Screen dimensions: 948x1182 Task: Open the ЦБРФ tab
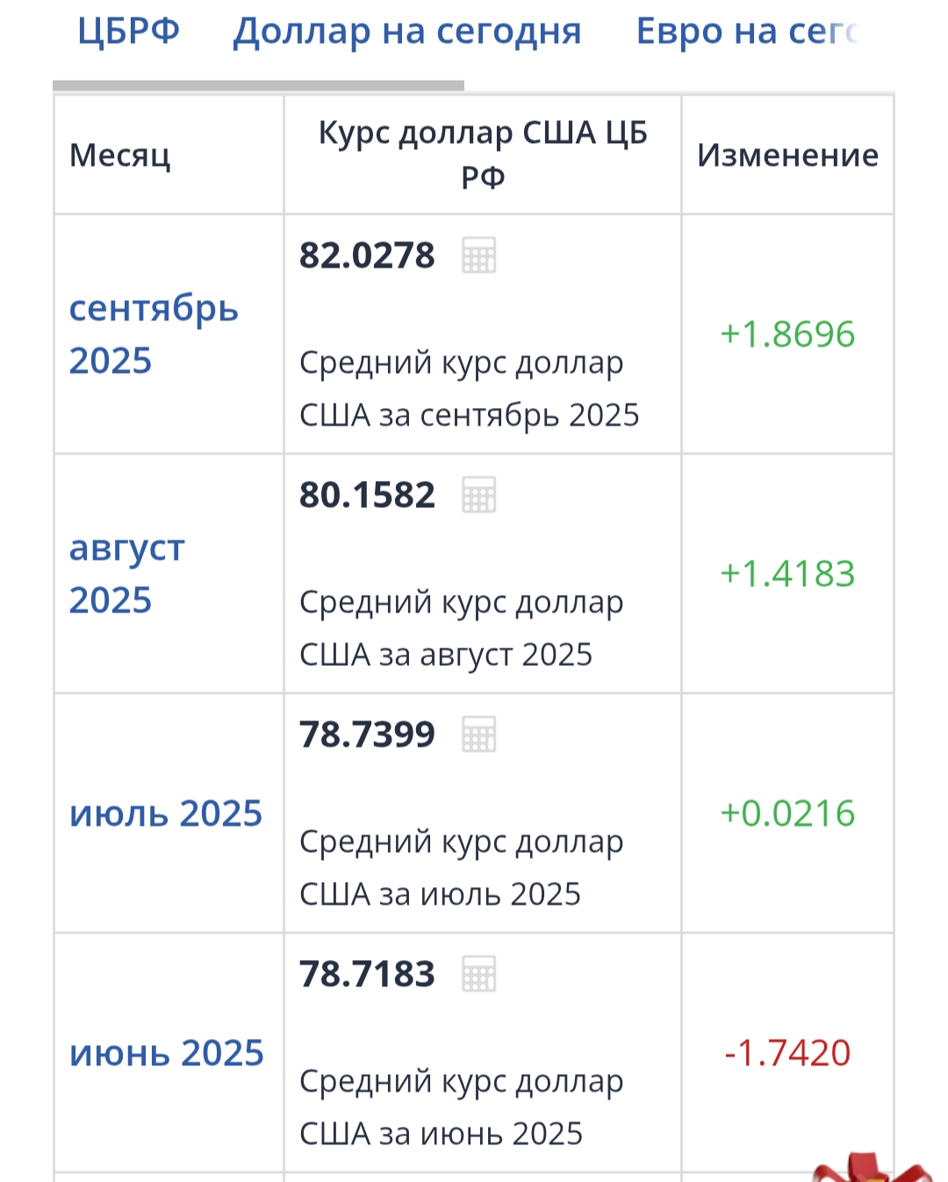point(128,32)
